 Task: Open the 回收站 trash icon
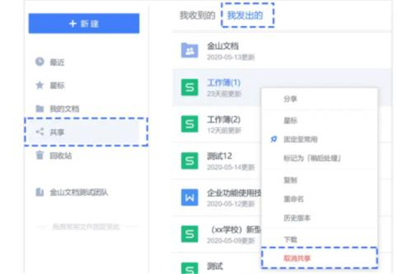click(x=40, y=155)
